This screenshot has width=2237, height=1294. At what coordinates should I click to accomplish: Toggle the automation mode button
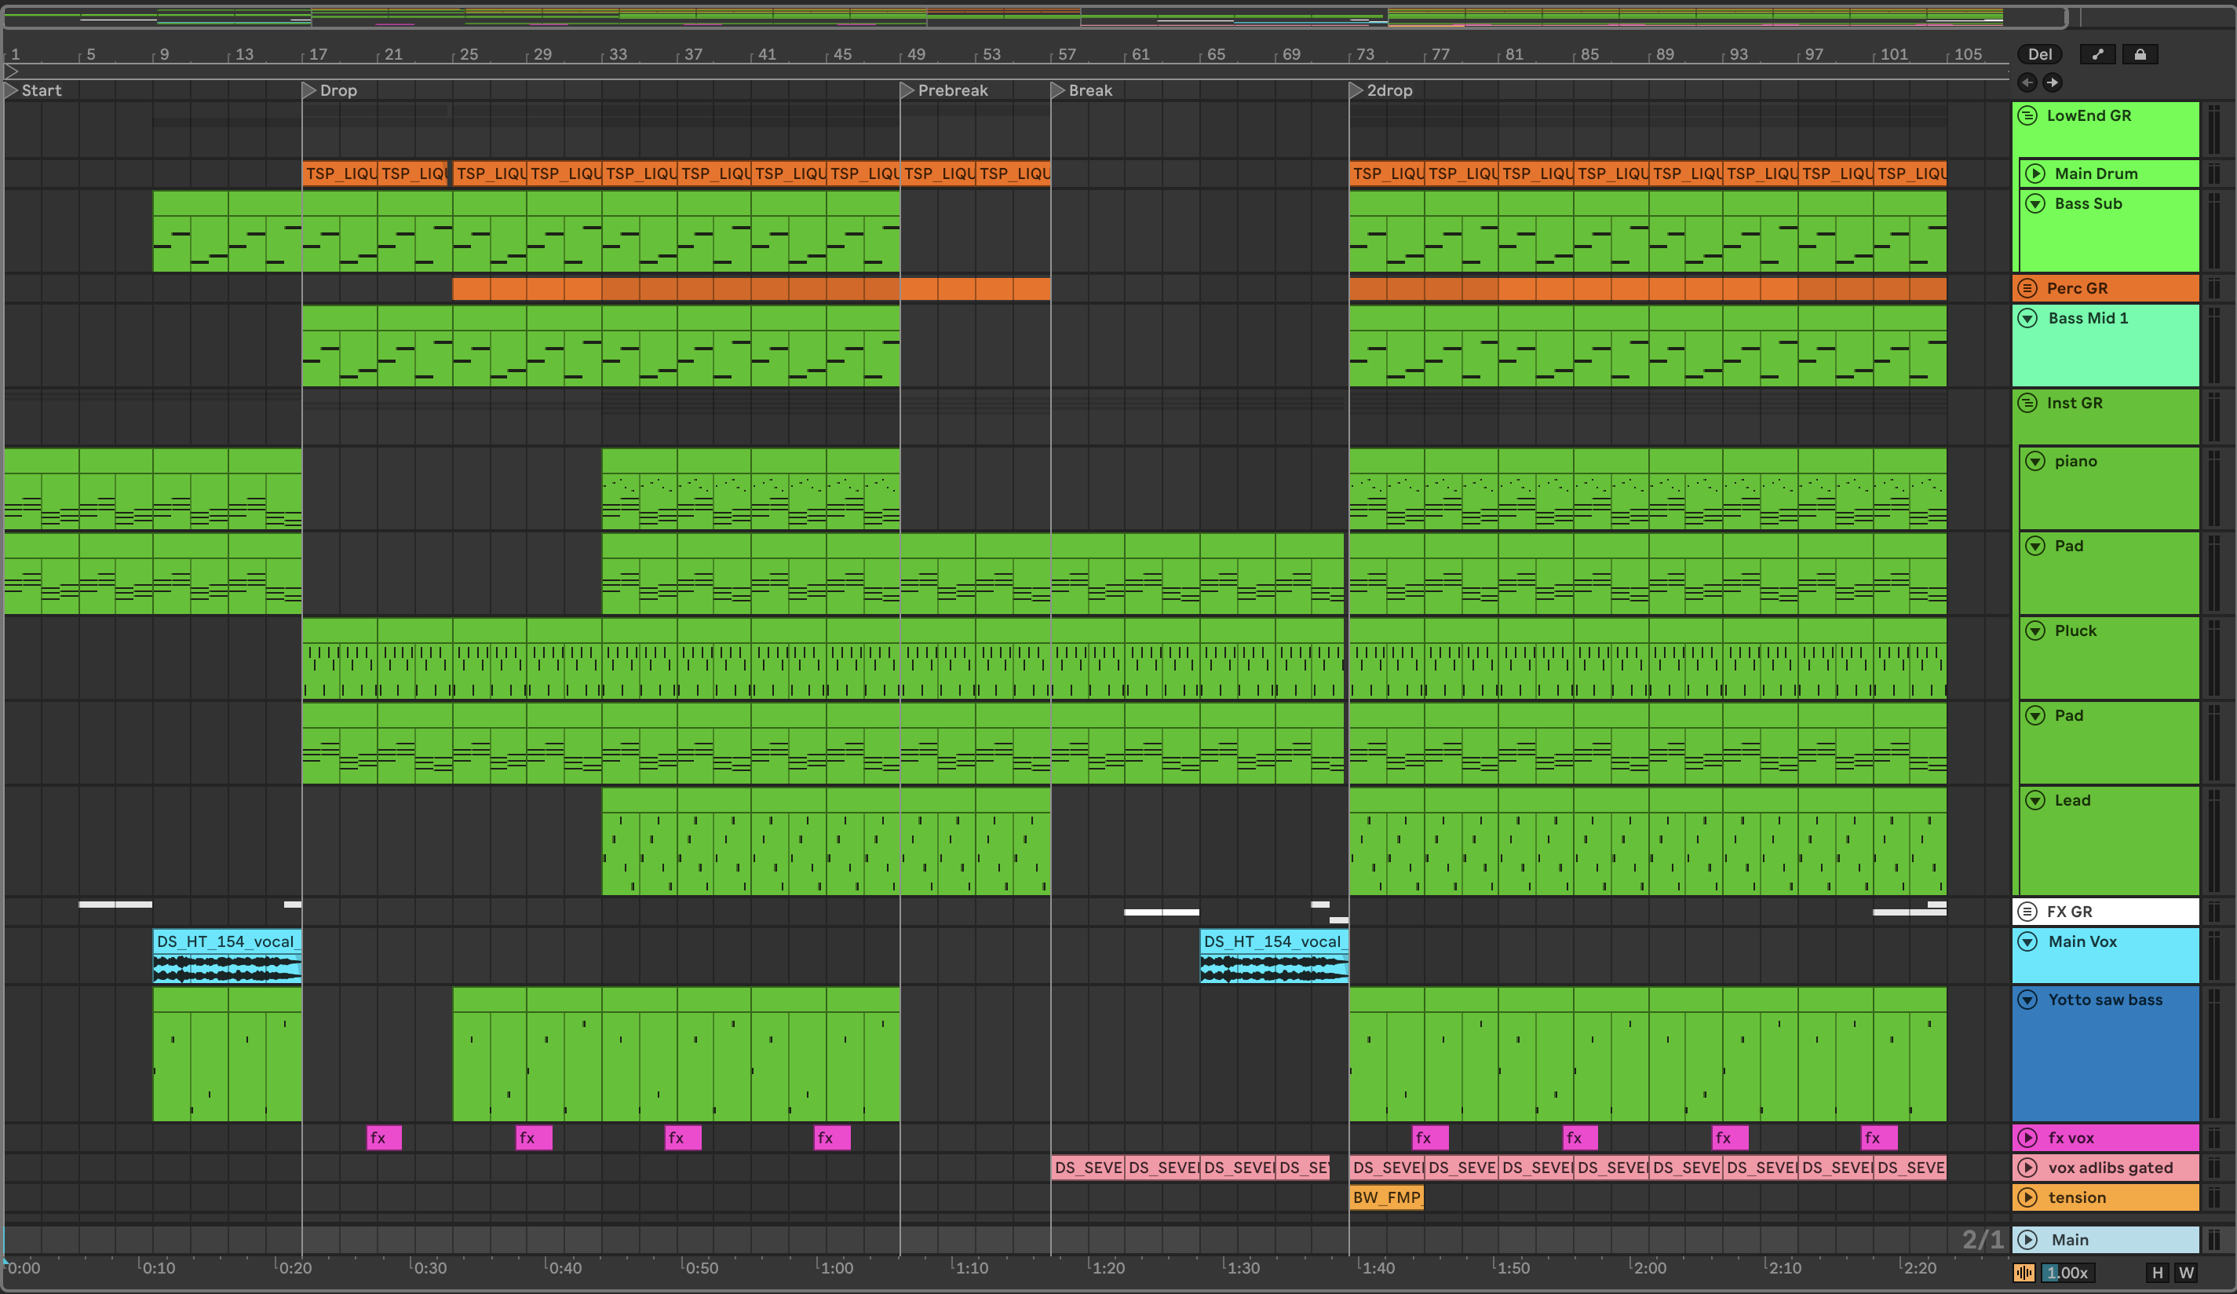point(2097,54)
